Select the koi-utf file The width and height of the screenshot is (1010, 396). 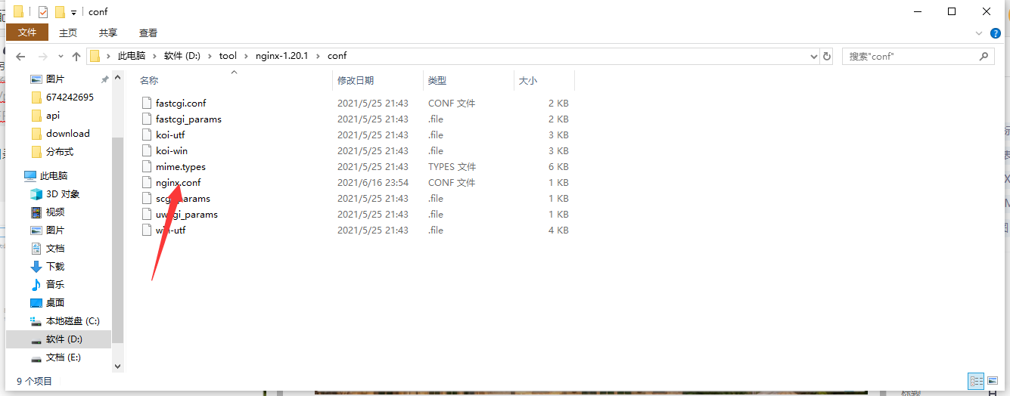(170, 135)
